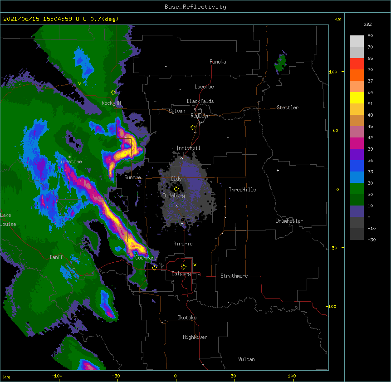The width and height of the screenshot is (391, 382).
Task: Click the Ponoka town label
Action: (218, 62)
